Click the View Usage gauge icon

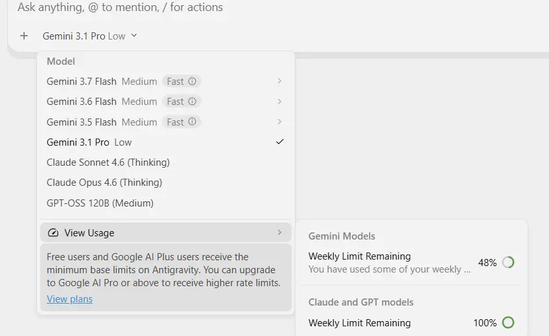pos(53,233)
